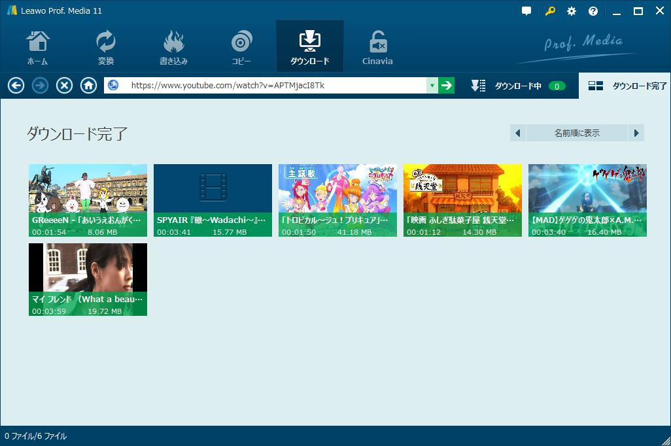This screenshot has width=671, height=446.
Task: Open the 書き込み (Burn) module
Action: coord(173,47)
